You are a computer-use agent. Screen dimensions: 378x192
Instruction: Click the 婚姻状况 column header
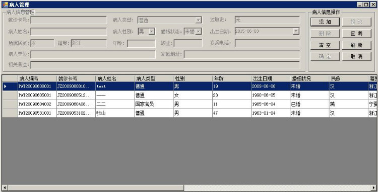pyautogui.click(x=309, y=78)
